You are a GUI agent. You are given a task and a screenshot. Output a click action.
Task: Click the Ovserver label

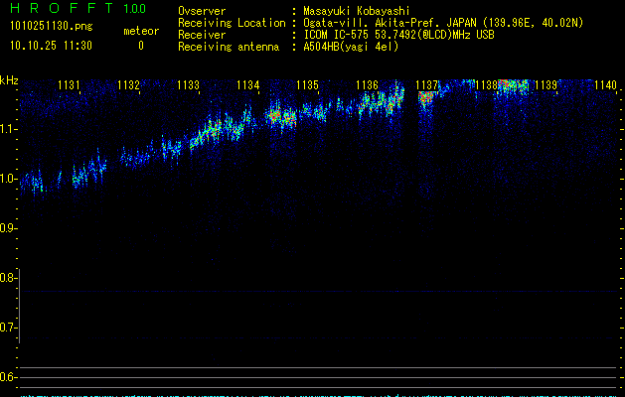tap(202, 11)
